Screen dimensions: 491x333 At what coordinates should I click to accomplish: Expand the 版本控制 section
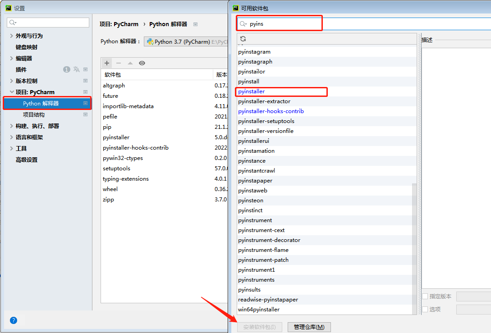pos(12,81)
